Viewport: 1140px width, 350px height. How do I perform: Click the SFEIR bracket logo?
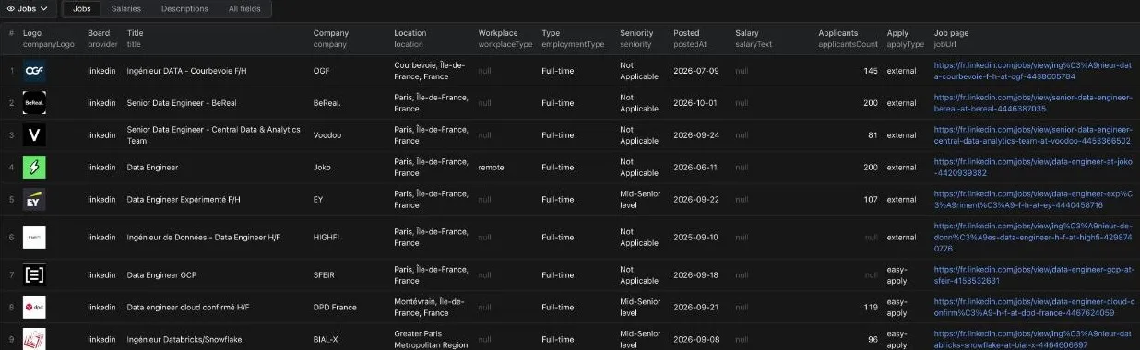pos(34,274)
